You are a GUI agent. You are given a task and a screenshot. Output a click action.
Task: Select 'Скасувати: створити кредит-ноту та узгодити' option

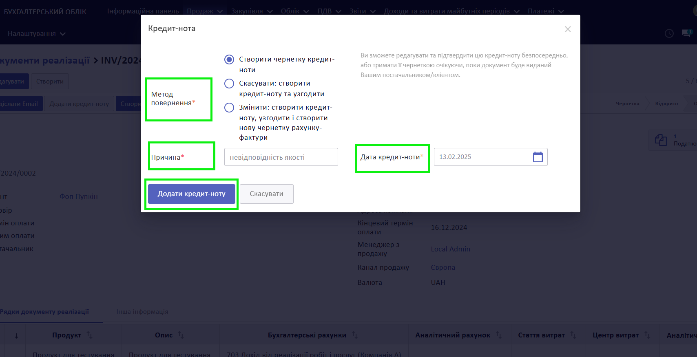[229, 84]
